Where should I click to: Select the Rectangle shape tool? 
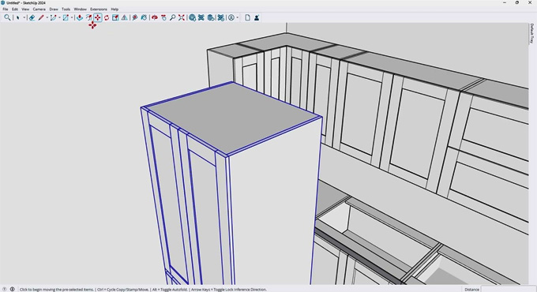click(x=66, y=17)
